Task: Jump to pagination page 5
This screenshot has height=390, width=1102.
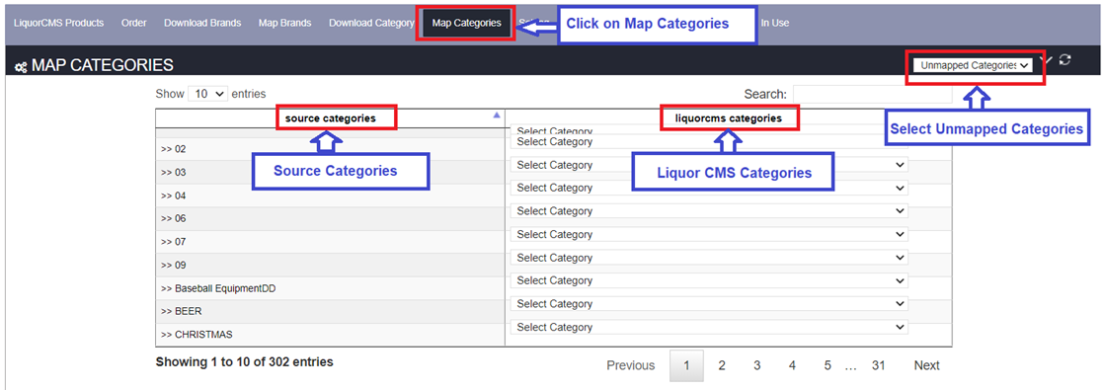Action: point(827,365)
